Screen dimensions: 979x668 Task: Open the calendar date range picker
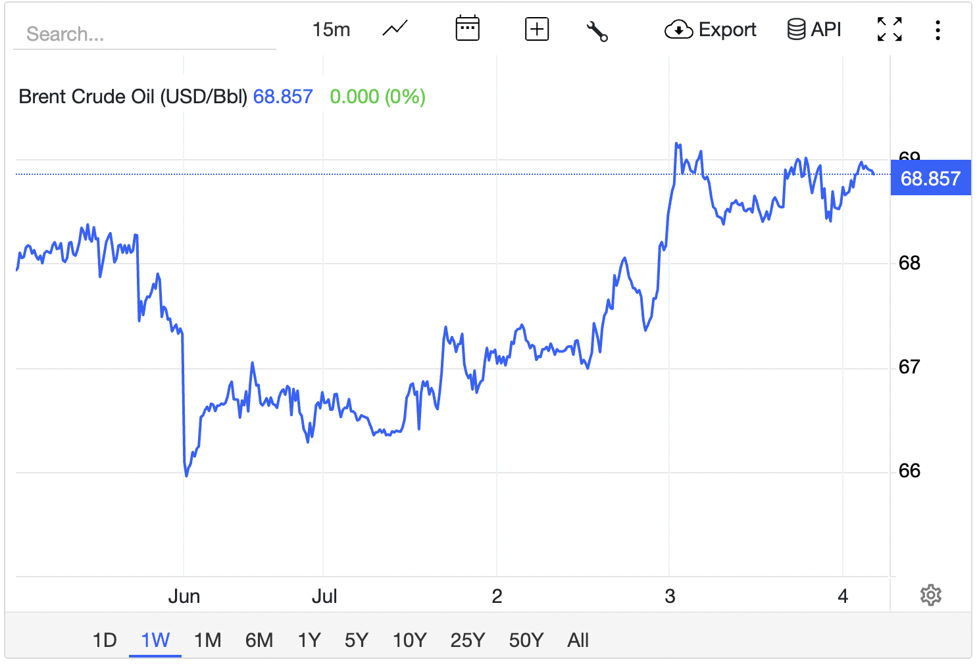(467, 29)
